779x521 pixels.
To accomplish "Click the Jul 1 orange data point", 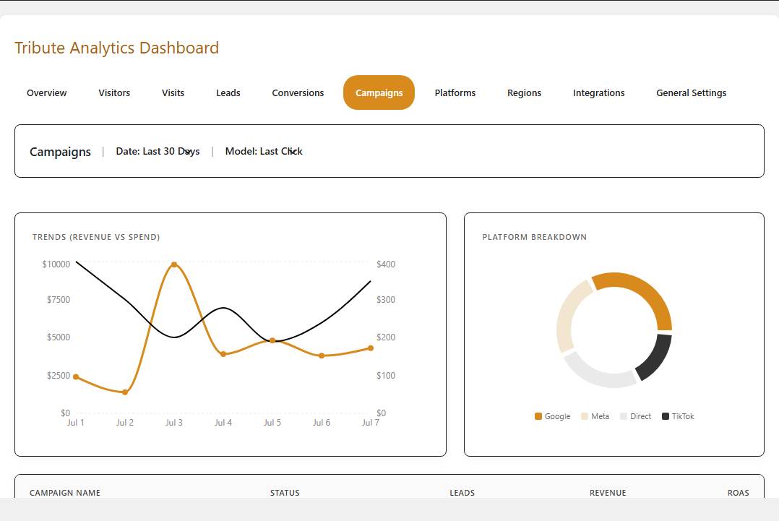I will pyautogui.click(x=76, y=377).
